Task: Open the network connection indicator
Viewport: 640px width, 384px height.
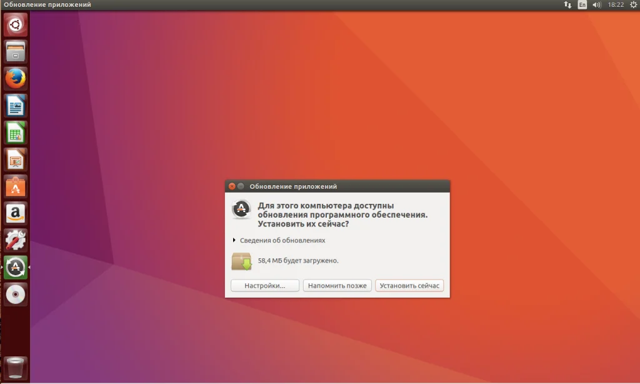Action: coord(567,5)
